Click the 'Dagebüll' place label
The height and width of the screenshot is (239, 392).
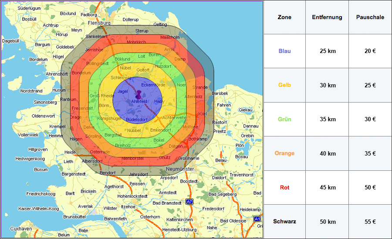(x=10, y=41)
